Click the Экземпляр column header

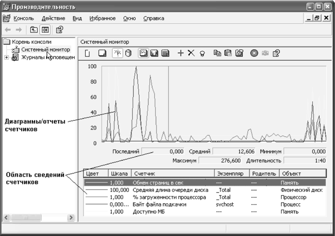tap(232, 173)
